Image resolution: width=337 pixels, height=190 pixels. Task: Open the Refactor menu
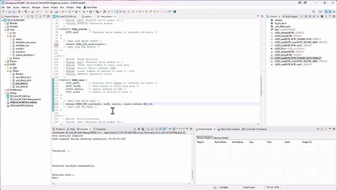[26, 7]
